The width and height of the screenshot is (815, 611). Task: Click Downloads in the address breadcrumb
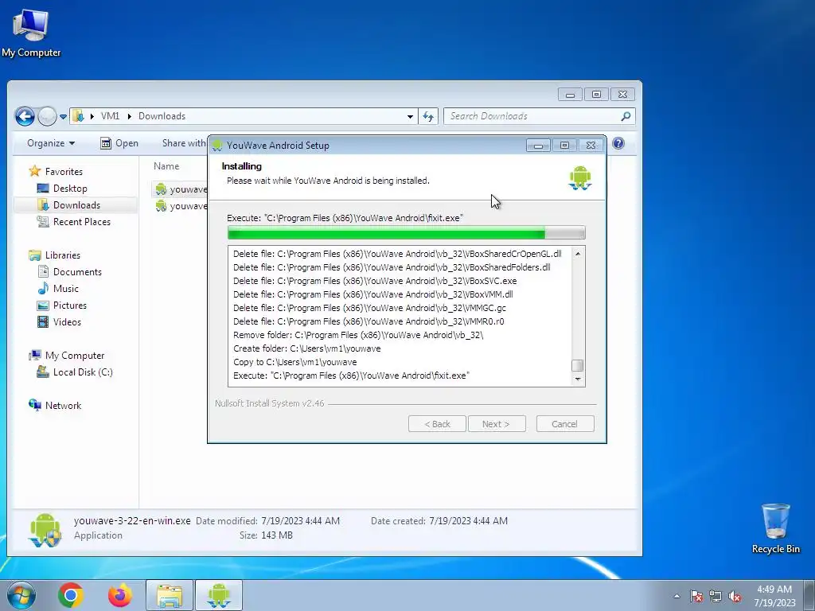162,116
